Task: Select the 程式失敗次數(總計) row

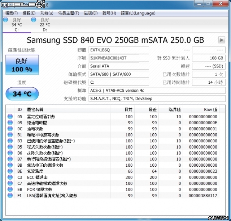Action: [x=113, y=147]
